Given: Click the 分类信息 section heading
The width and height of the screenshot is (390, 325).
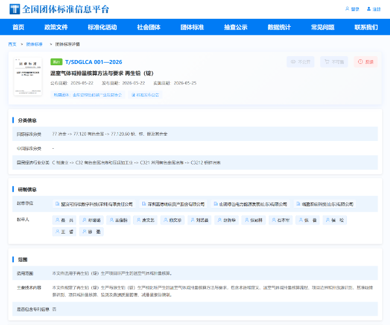Looking at the screenshot, I should [x=27, y=121].
